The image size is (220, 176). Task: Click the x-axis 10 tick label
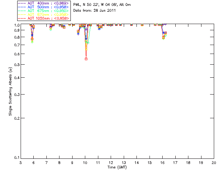click(x=85, y=163)
